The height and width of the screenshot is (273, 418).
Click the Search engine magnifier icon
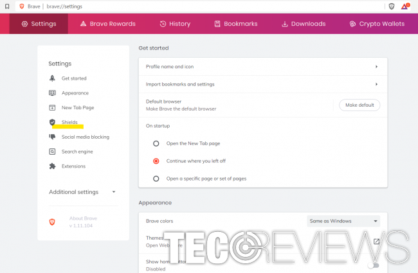click(x=52, y=152)
